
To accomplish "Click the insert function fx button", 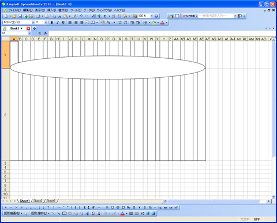I will pyautogui.click(x=46, y=33).
